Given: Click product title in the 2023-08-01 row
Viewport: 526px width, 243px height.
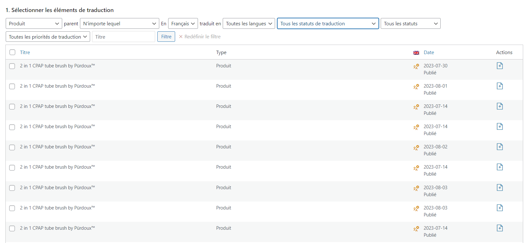Looking at the screenshot, I should coord(57,86).
